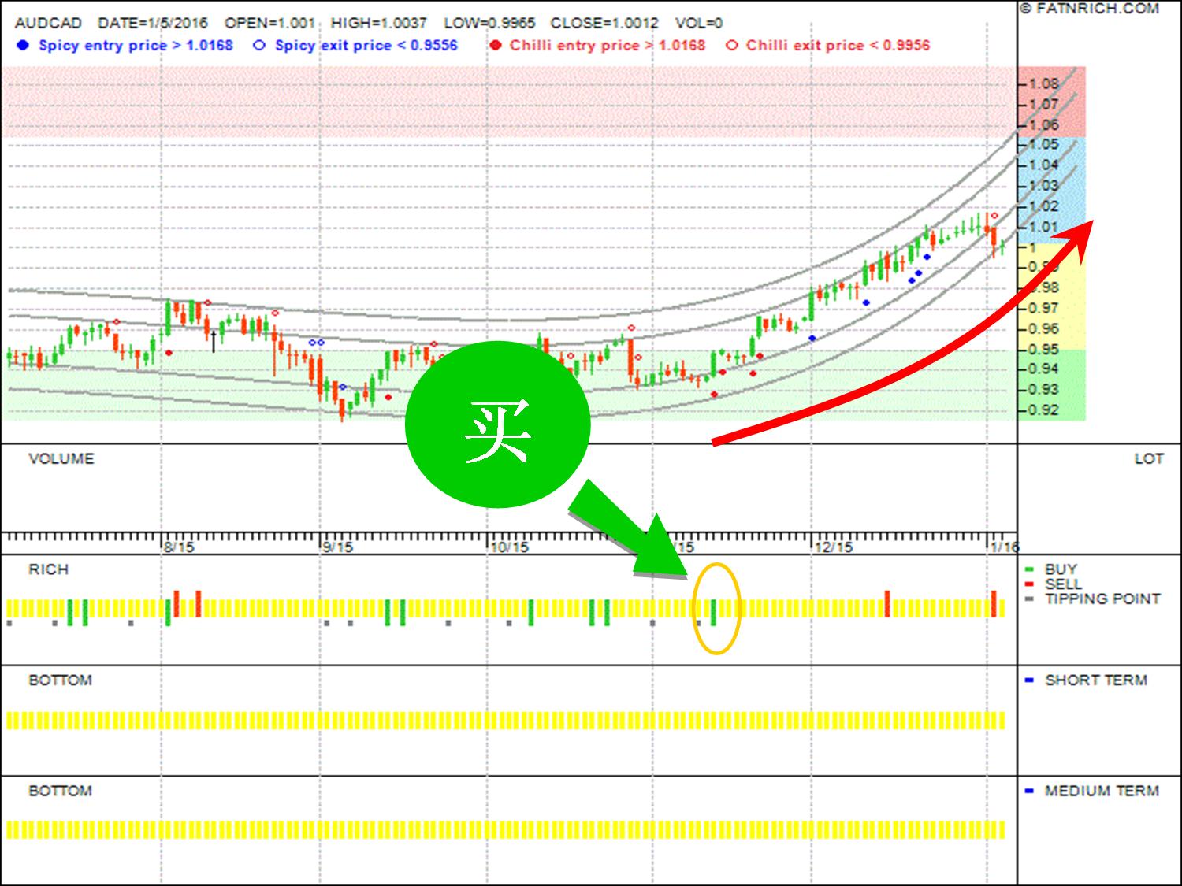Click the solid blue Spicy entry dot
This screenshot has height=886, width=1182.
point(23,45)
